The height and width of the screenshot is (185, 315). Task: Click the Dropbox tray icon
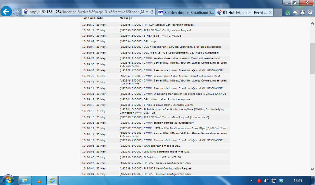pos(281,181)
